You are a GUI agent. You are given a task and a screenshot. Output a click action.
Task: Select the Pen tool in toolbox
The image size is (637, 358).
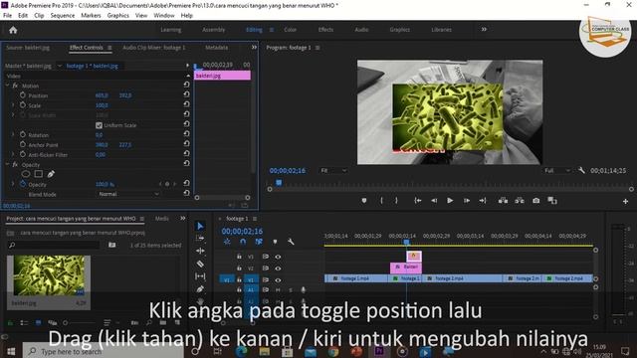tap(200, 289)
